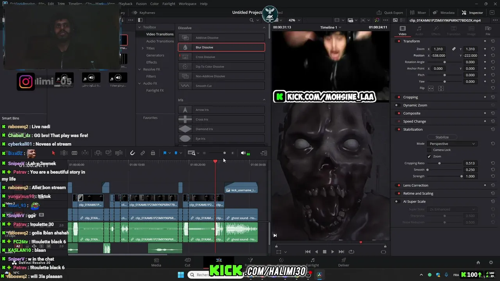Click the blue Marker icon
The image size is (500, 281).
(176, 153)
